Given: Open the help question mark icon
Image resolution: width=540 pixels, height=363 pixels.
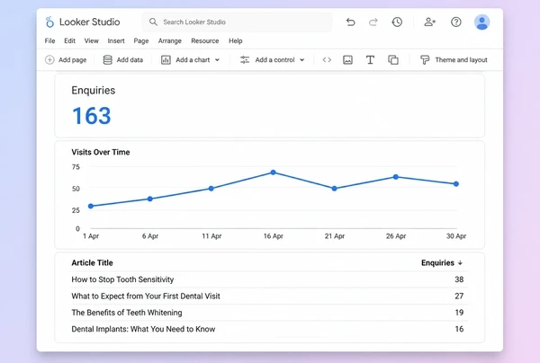Looking at the screenshot, I should (456, 22).
